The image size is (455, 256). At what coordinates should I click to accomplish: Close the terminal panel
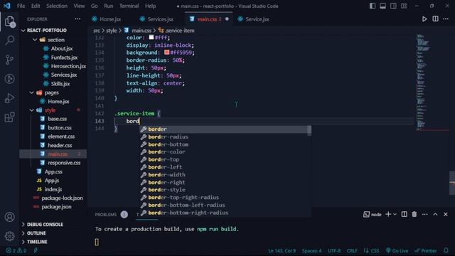coord(446,214)
